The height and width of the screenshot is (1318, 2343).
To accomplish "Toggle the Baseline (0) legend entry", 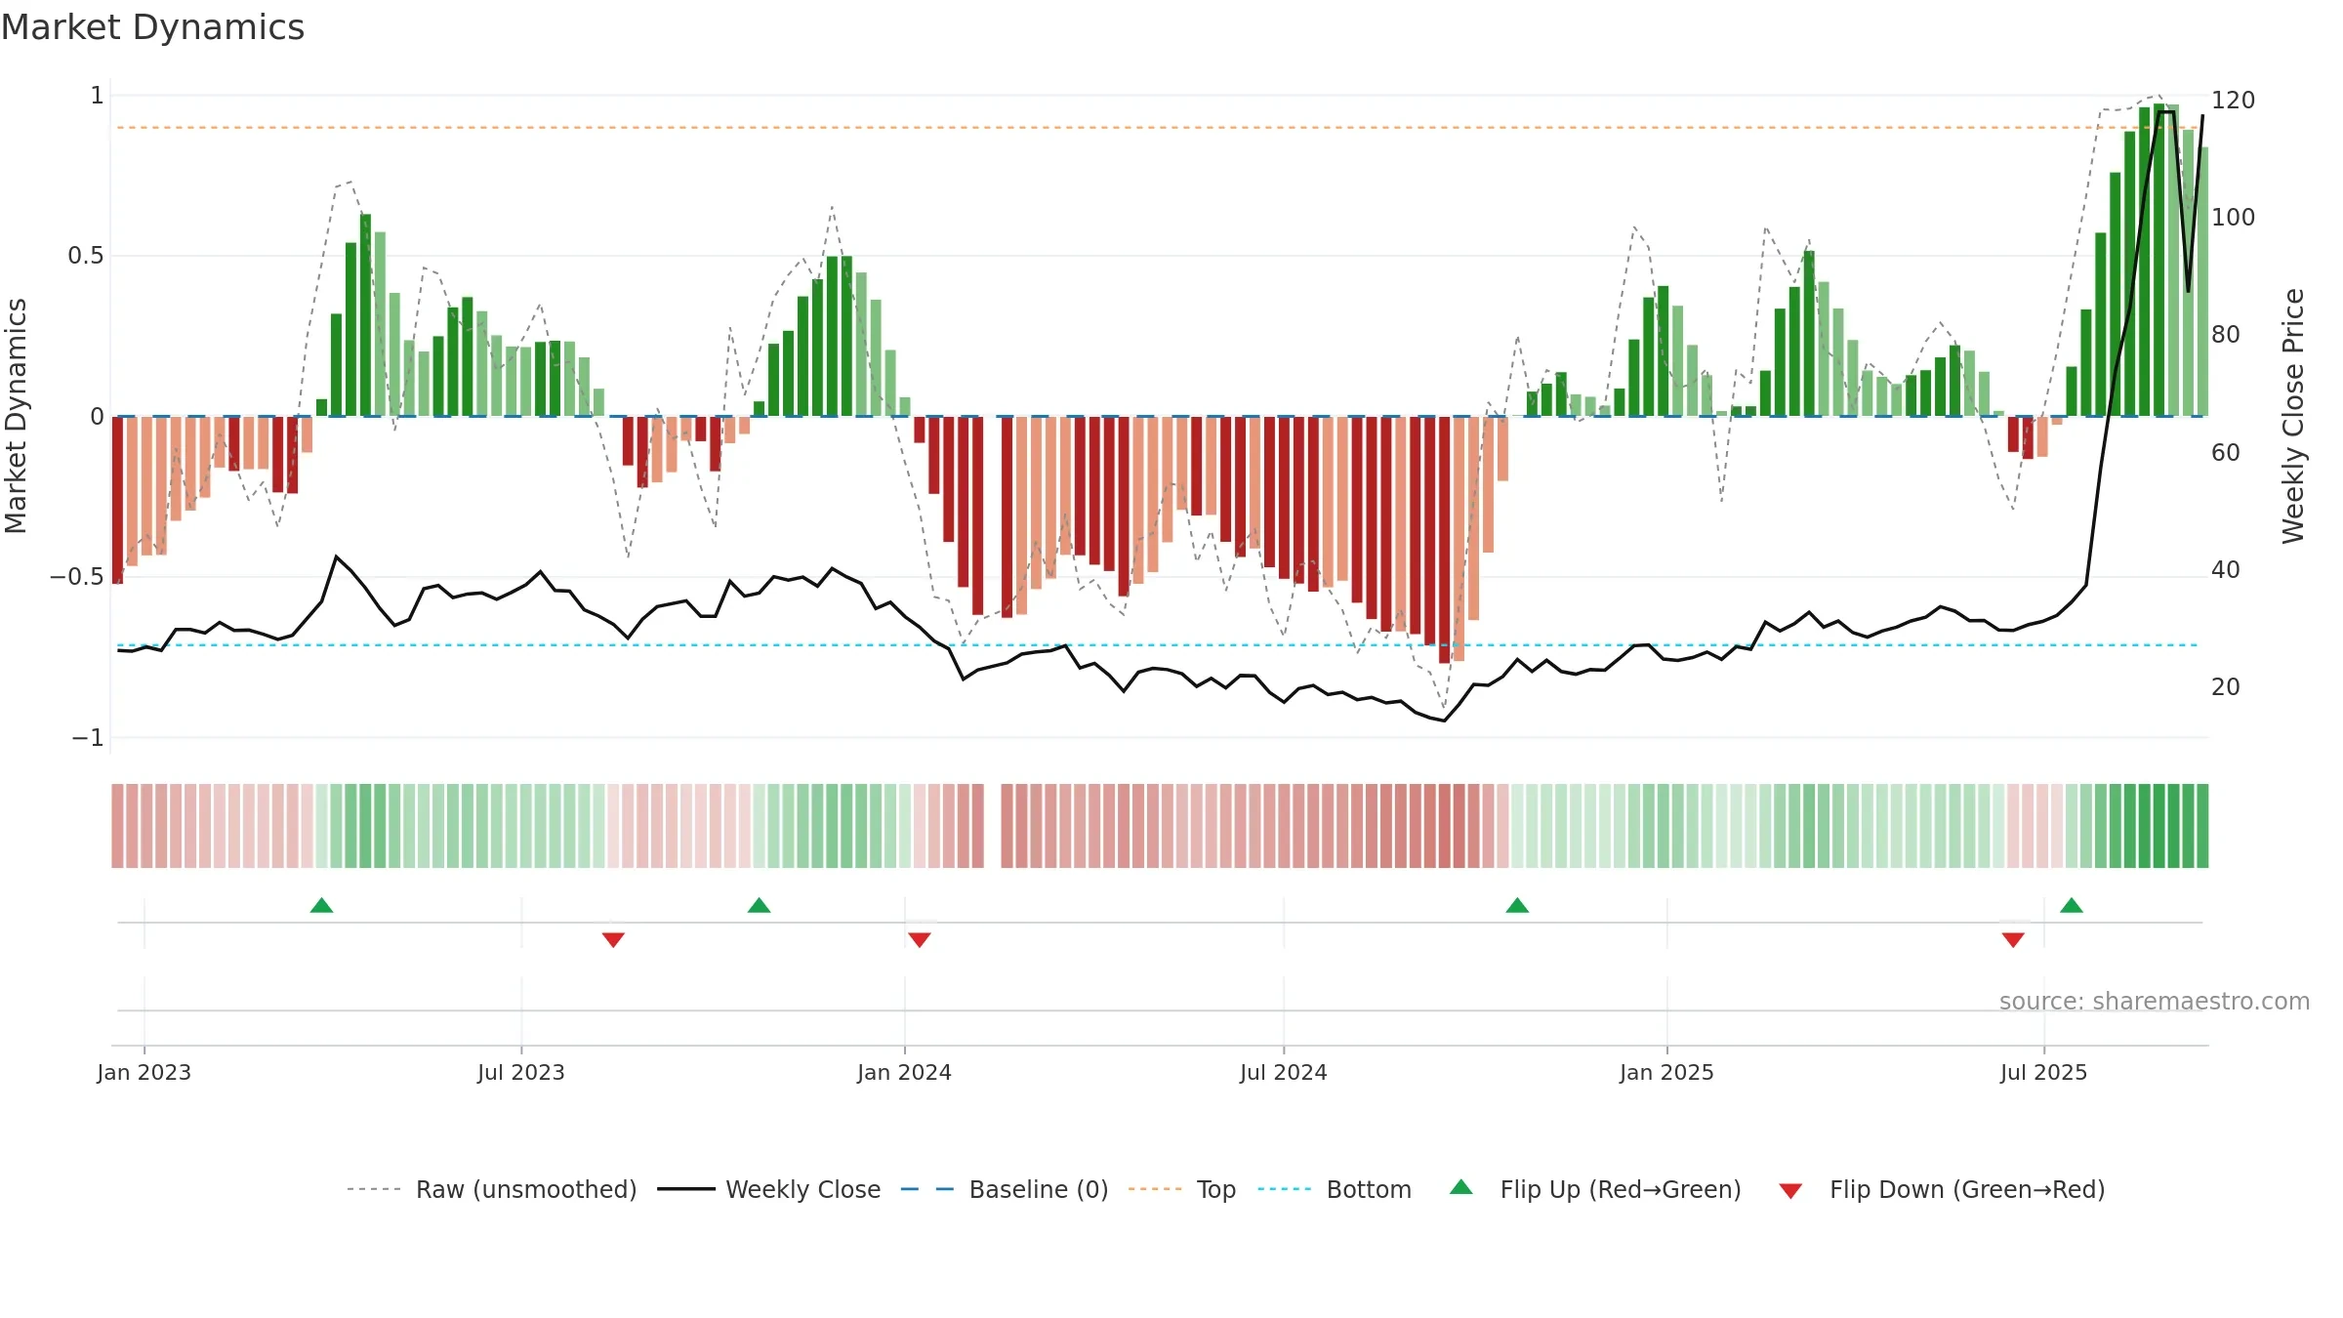I will [1005, 1189].
